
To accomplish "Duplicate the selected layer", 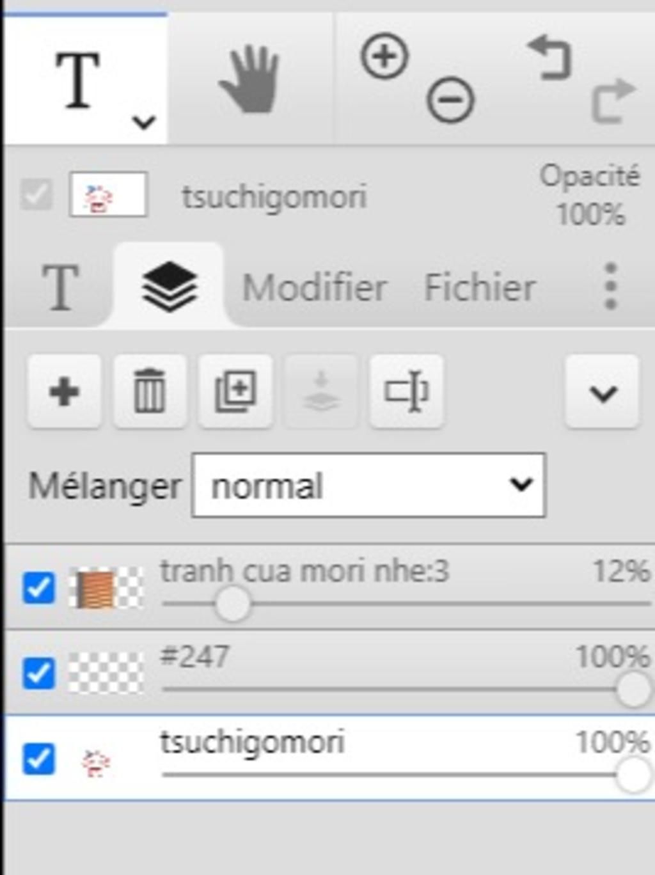I will pyautogui.click(x=235, y=391).
